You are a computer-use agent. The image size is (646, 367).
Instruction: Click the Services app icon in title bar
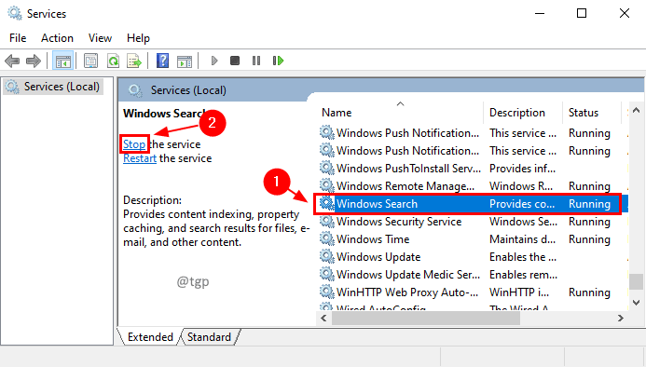(x=15, y=13)
